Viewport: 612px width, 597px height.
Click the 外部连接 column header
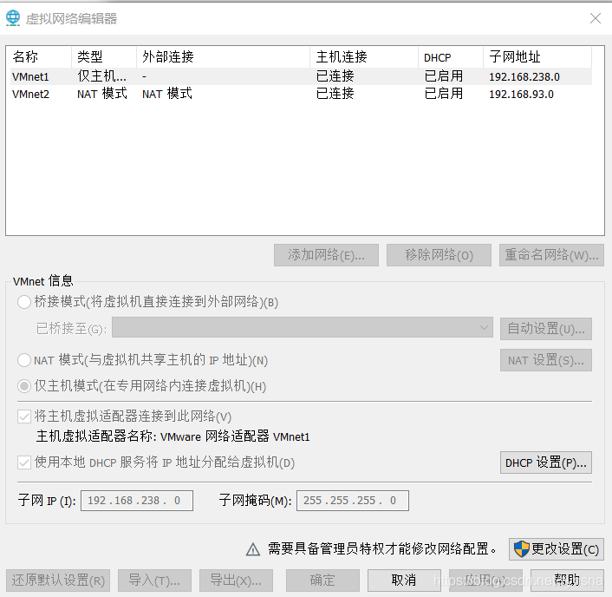[x=223, y=57]
